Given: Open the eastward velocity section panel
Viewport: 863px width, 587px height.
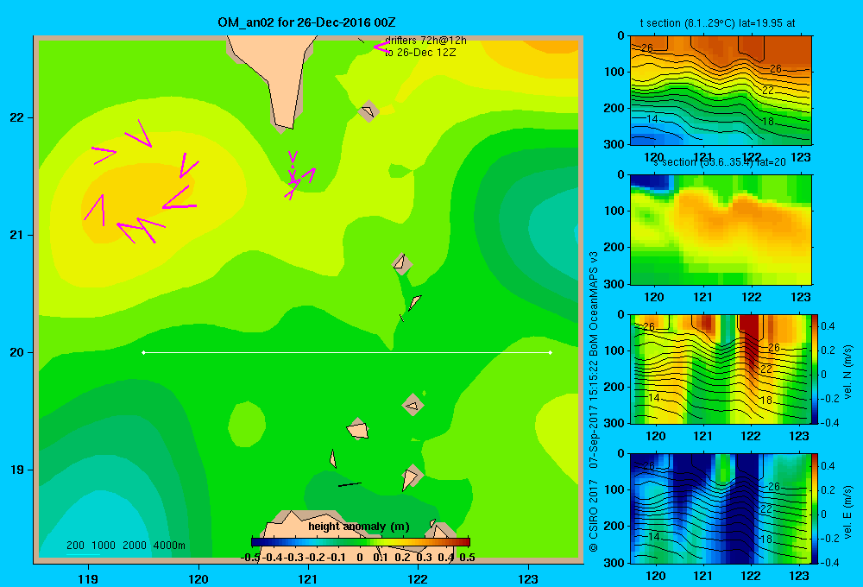Looking at the screenshot, I should click(720, 508).
